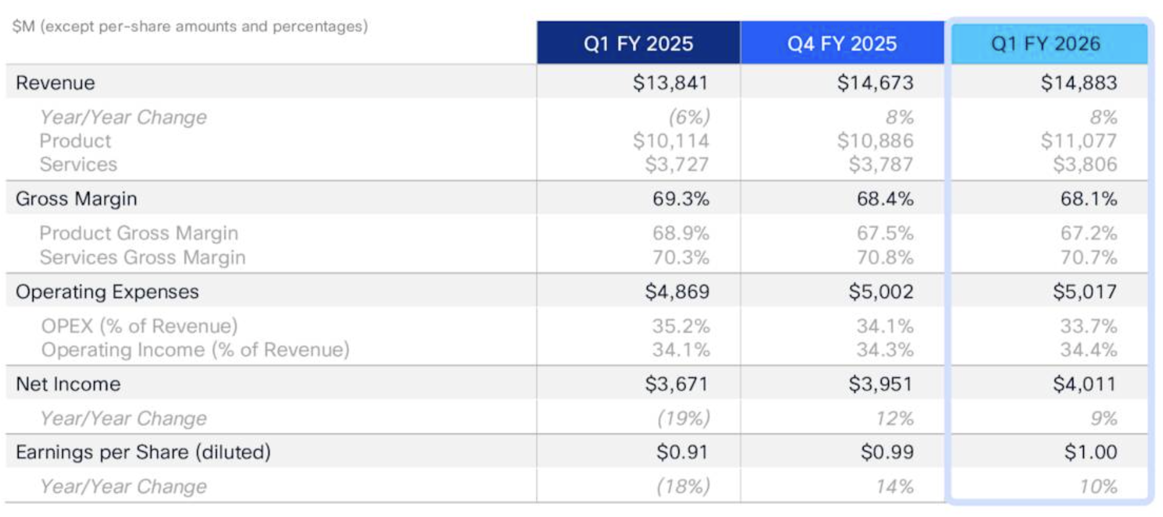
Task: Click the Operating Expenses row label
Action: click(x=108, y=292)
